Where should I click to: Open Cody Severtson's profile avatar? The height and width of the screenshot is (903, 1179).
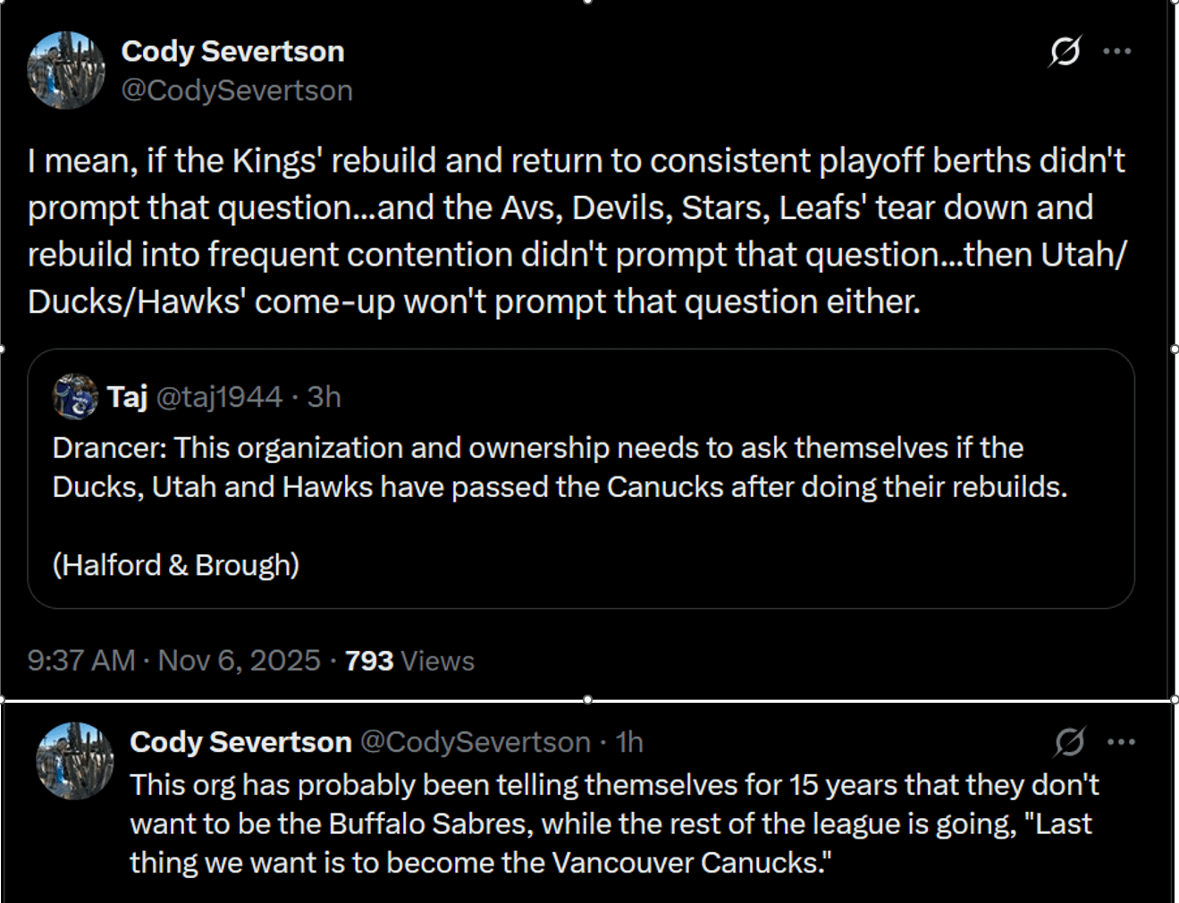click(67, 67)
